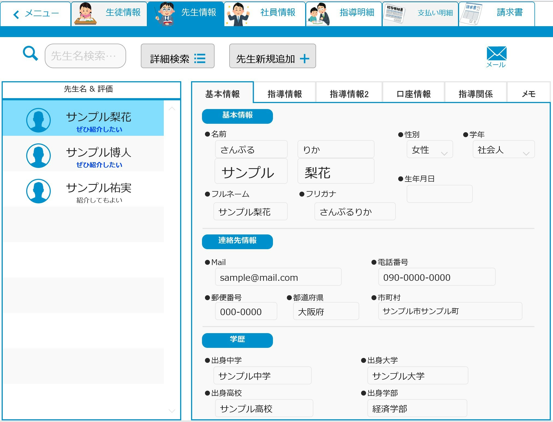Click サンプル博人 avatar icon

tap(38, 156)
